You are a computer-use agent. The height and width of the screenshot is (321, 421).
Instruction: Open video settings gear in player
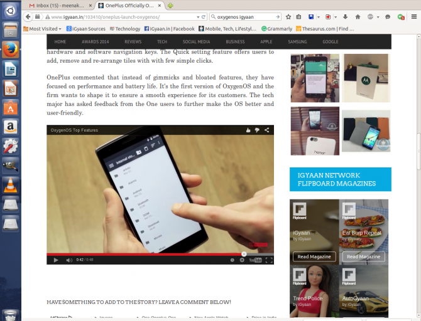pos(242,260)
